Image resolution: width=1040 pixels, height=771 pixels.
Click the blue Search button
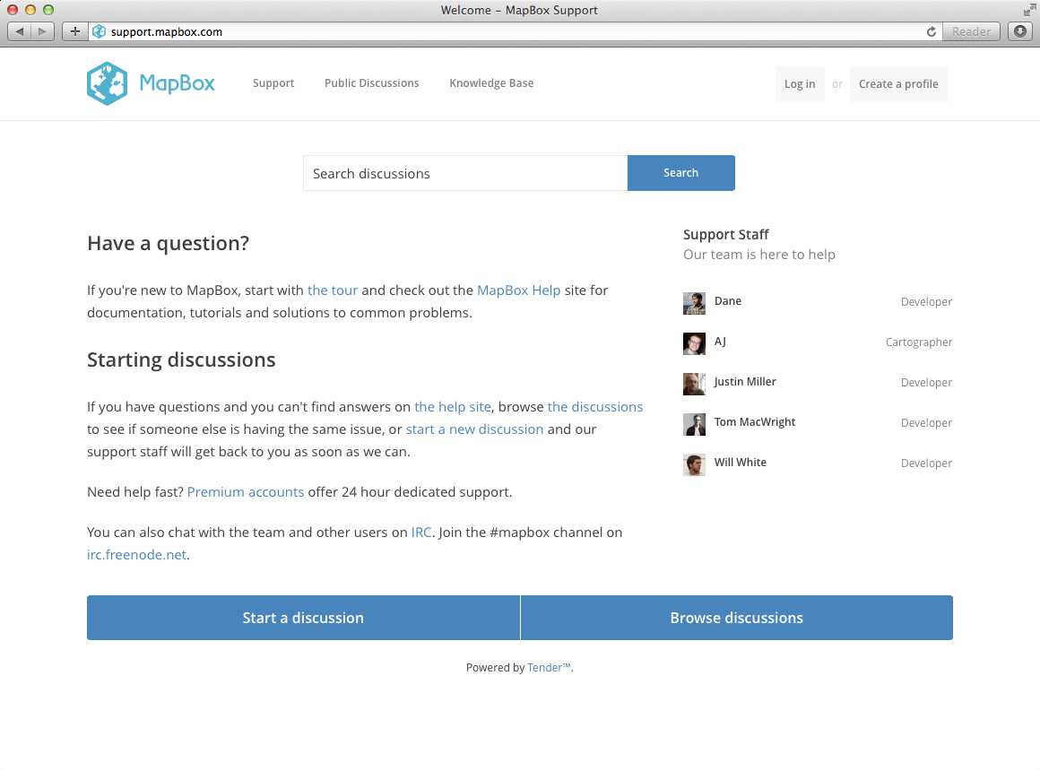[681, 173]
